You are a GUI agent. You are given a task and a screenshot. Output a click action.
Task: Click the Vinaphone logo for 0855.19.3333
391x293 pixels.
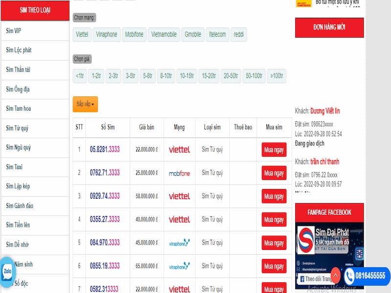point(179,266)
